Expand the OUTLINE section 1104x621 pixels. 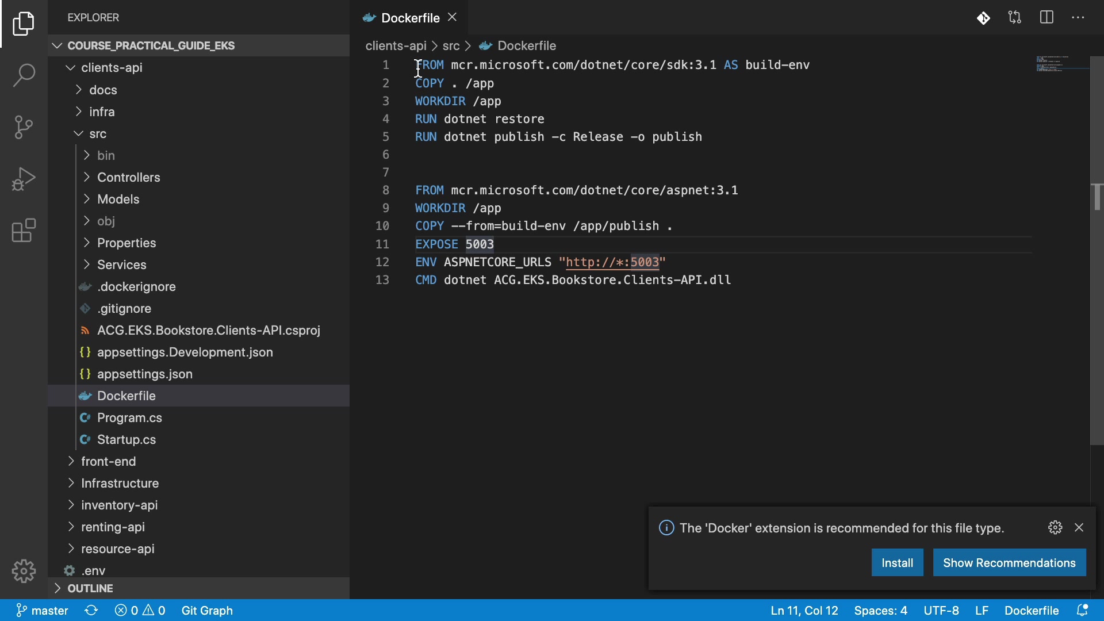(x=90, y=588)
